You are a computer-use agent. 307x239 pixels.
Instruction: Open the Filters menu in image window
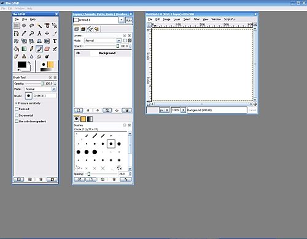[196, 19]
